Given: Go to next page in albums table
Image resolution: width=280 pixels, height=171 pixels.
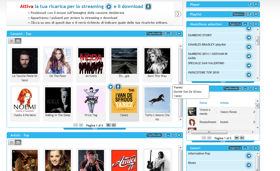Looking at the screenshot, I should click(x=237, y=138).
